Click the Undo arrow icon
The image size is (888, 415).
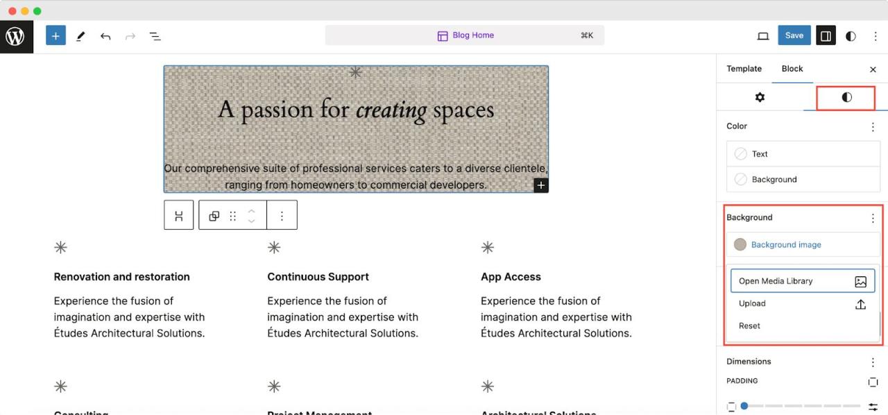click(x=105, y=36)
